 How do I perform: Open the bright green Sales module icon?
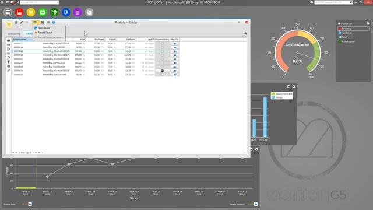pos(43,12)
